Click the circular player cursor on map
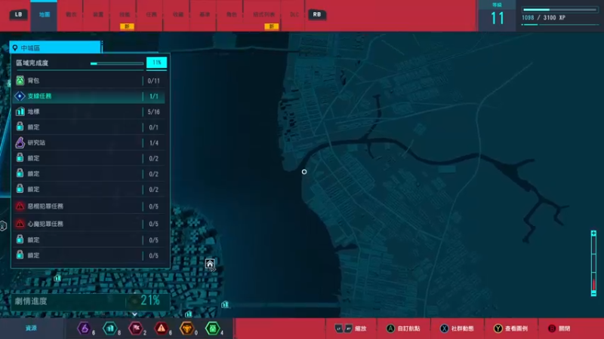The height and width of the screenshot is (339, 604). [x=304, y=172]
